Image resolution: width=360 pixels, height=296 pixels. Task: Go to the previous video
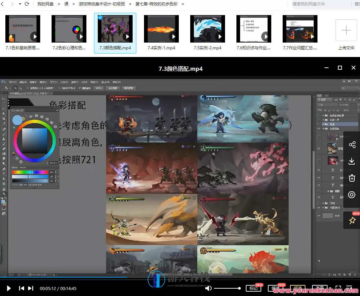[21, 288]
